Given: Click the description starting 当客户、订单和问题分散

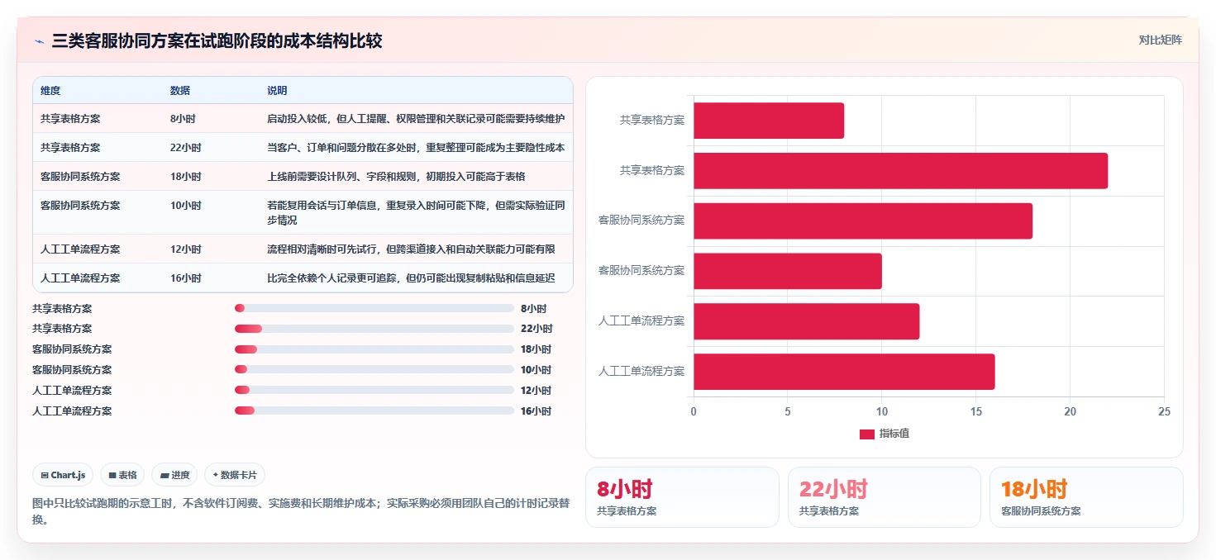Looking at the screenshot, I should pyautogui.click(x=416, y=148).
